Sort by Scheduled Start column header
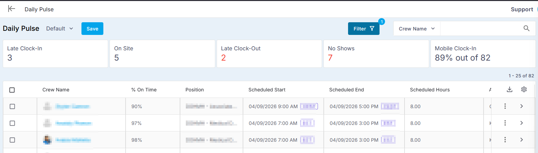The height and width of the screenshot is (153, 538). [x=267, y=90]
